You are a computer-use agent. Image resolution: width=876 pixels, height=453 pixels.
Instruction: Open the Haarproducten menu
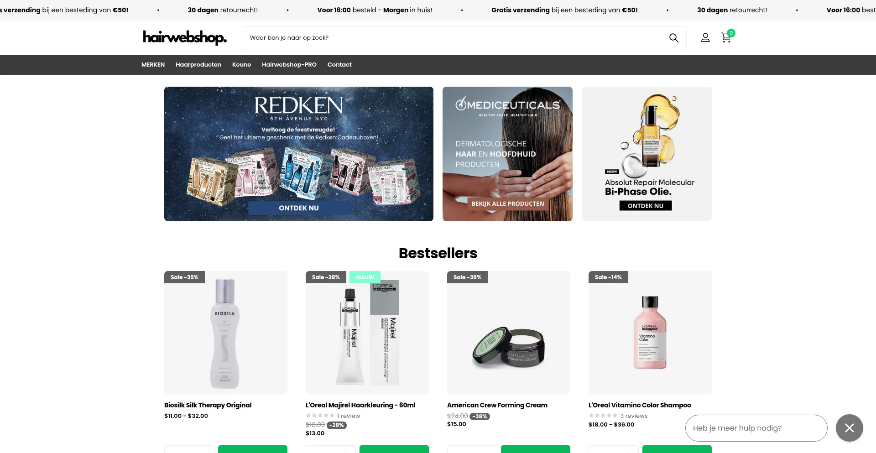pyautogui.click(x=198, y=65)
